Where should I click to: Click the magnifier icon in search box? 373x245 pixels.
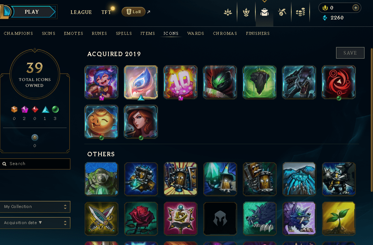tap(4, 164)
